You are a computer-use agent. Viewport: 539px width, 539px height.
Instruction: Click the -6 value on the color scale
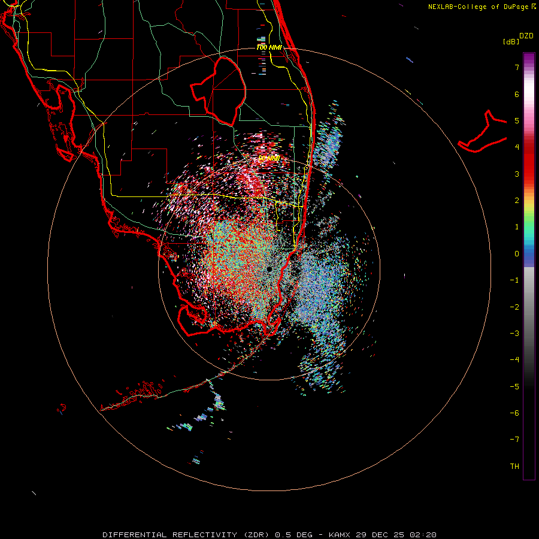click(x=514, y=413)
